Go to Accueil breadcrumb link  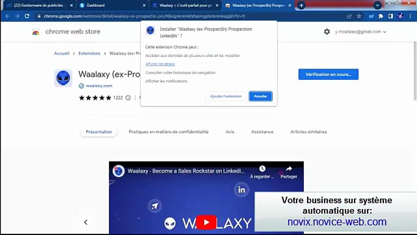tap(62, 54)
